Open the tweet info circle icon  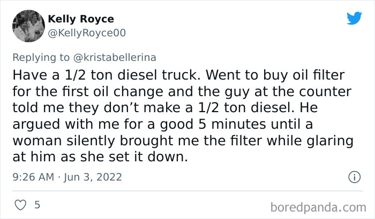point(353,176)
